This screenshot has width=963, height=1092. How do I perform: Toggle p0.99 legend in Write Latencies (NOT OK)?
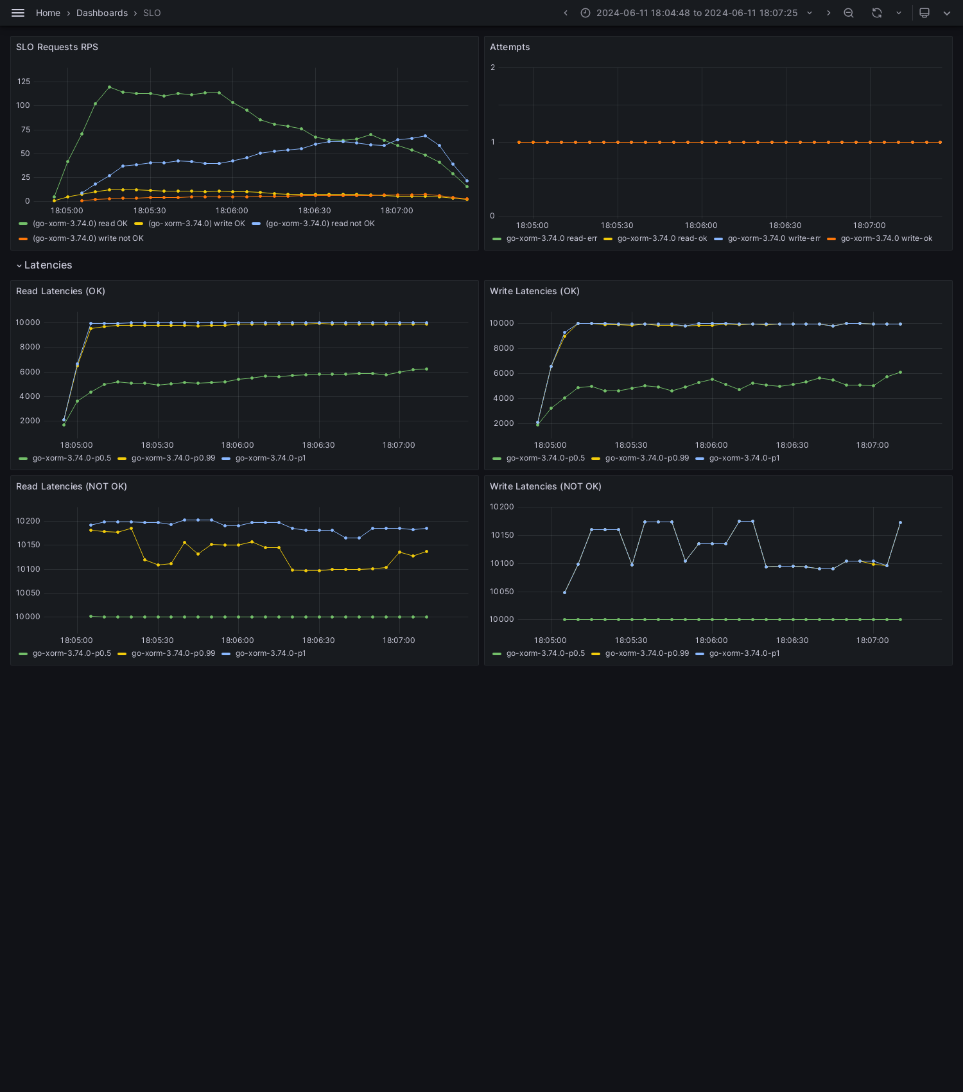tap(647, 653)
